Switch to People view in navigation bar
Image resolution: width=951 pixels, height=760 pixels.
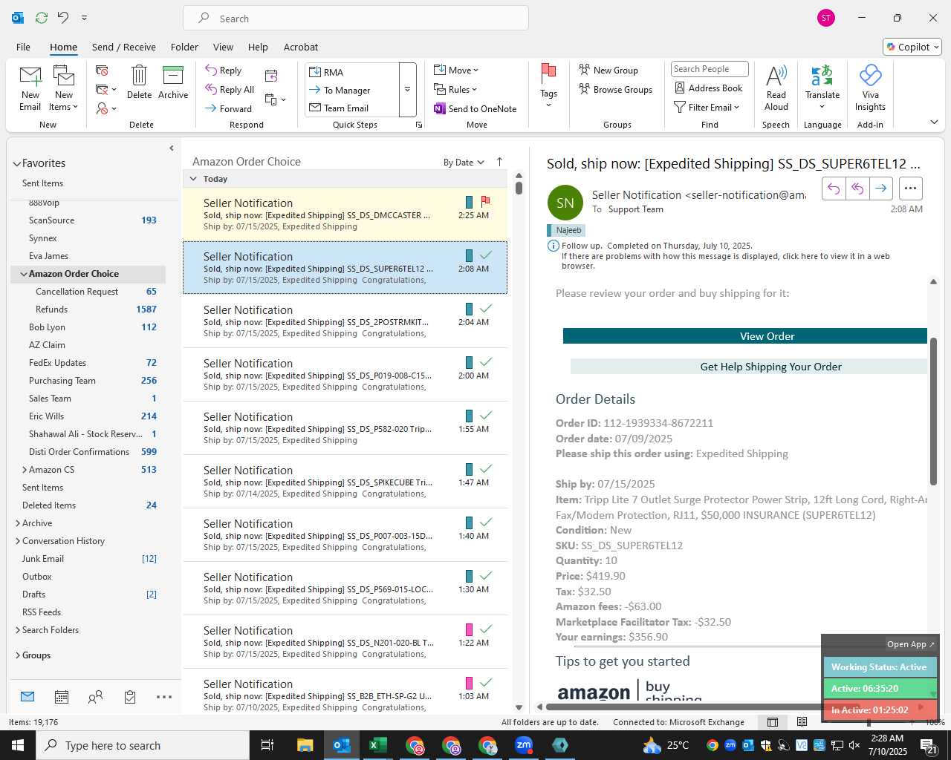tap(95, 697)
